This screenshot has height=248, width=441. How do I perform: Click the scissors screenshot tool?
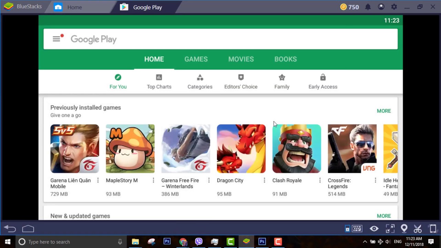(x=418, y=229)
